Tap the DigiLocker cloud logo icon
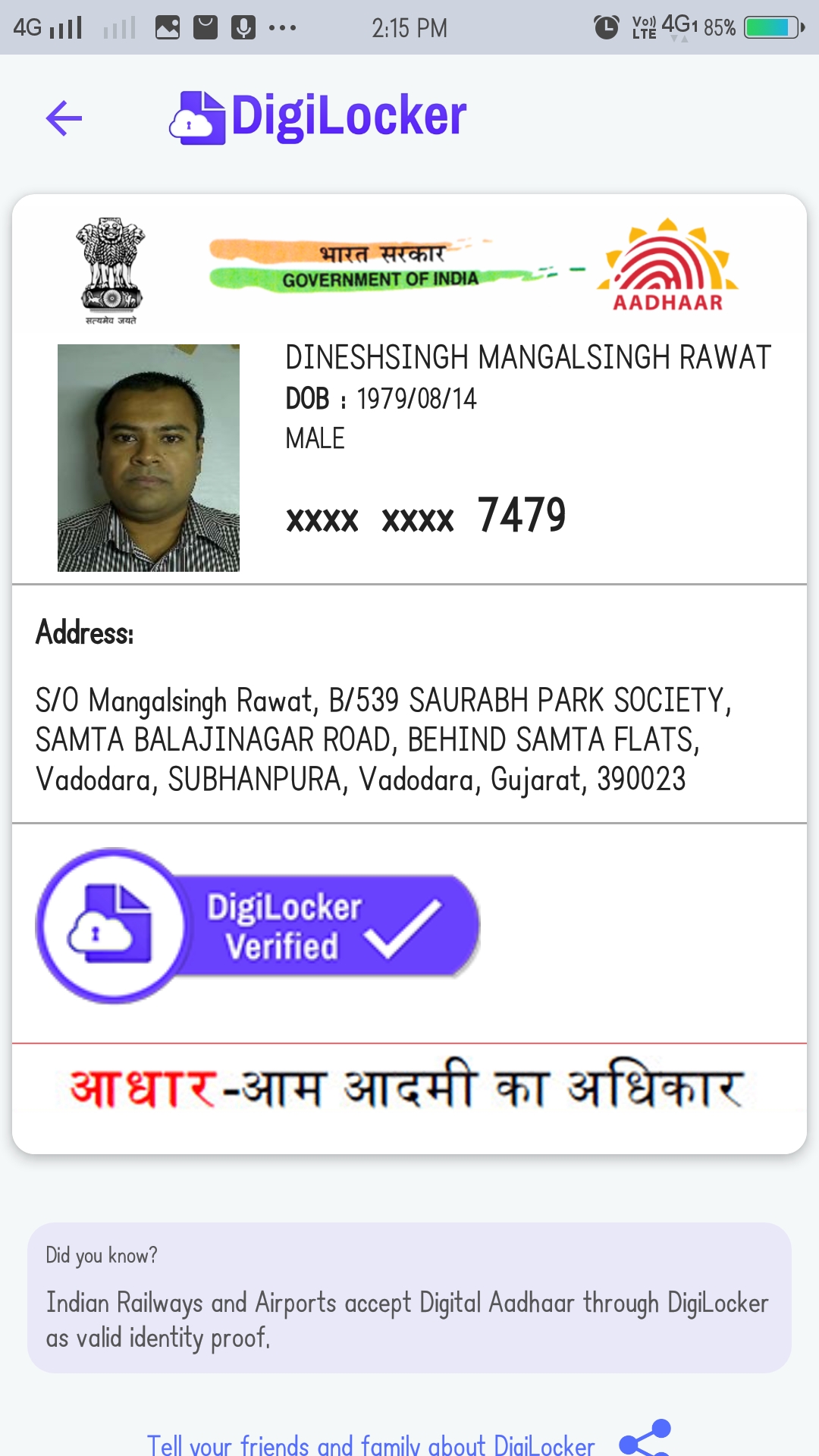 (x=197, y=118)
